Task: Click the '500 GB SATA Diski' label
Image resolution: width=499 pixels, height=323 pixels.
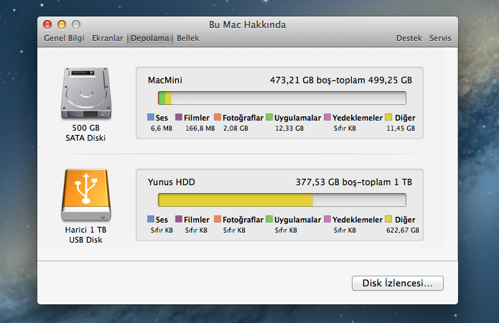Action: (x=85, y=133)
